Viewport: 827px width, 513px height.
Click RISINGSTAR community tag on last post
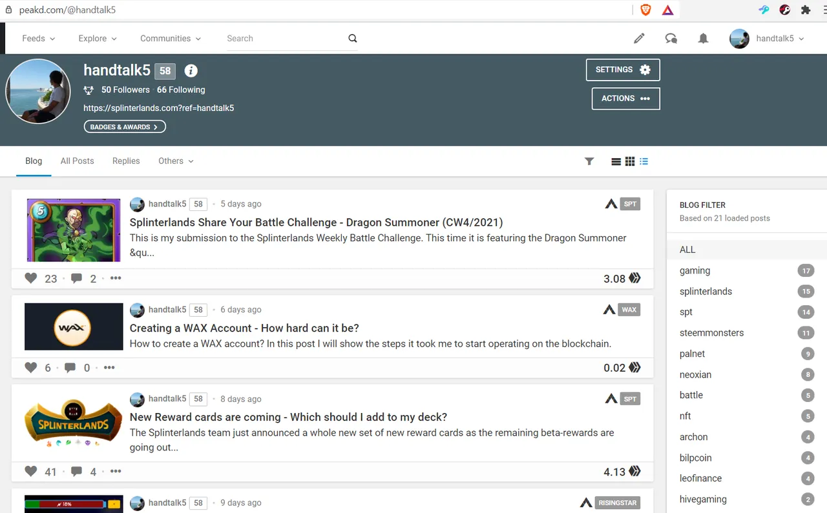tap(618, 503)
